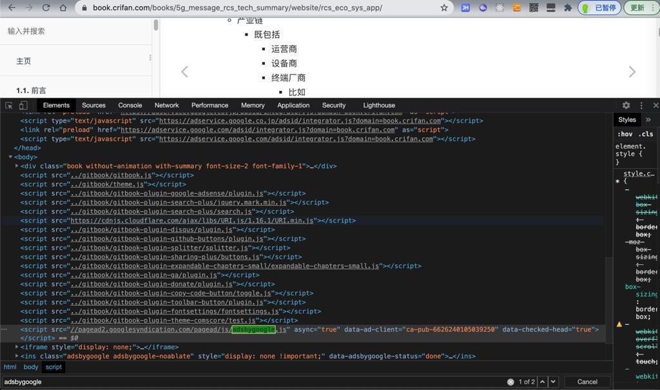The image size is (660, 390).
Task: Open DevTools three-dot menu
Action: (641, 105)
